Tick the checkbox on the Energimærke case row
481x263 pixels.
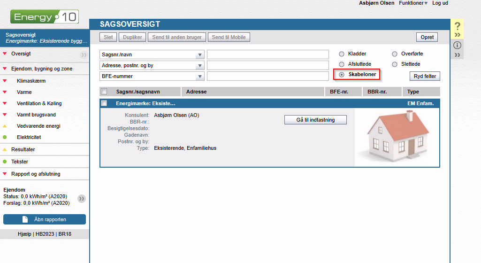[x=104, y=103]
